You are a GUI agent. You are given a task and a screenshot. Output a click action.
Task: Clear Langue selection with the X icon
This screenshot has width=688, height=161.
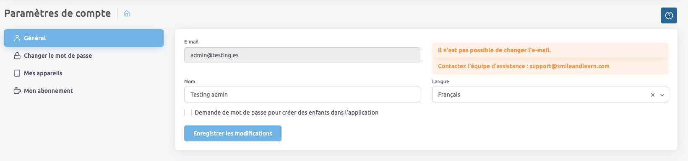pos(653,95)
